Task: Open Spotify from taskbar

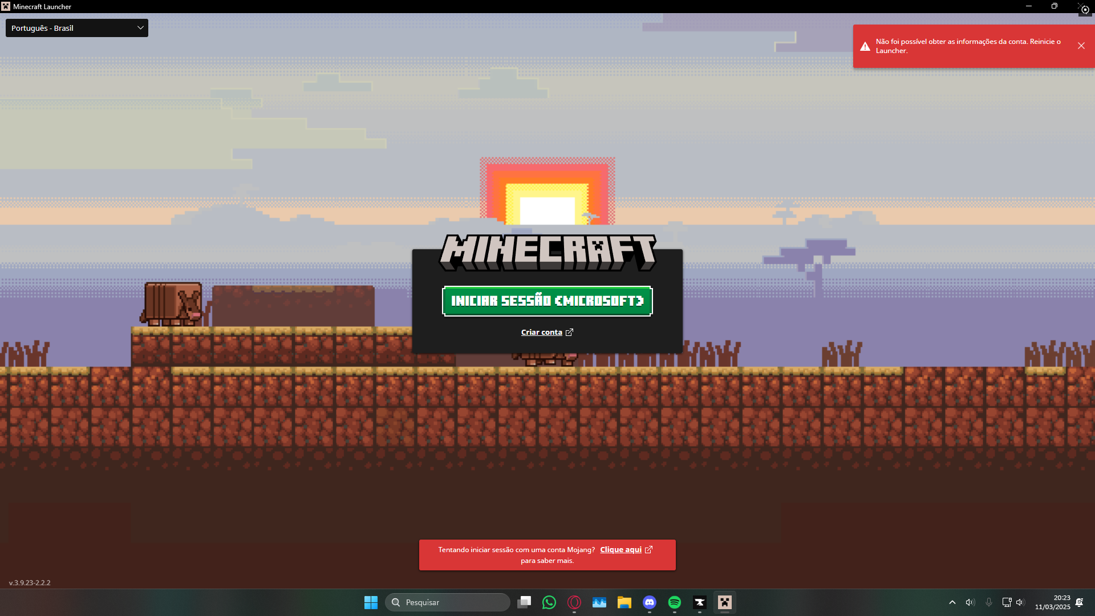Action: tap(675, 602)
